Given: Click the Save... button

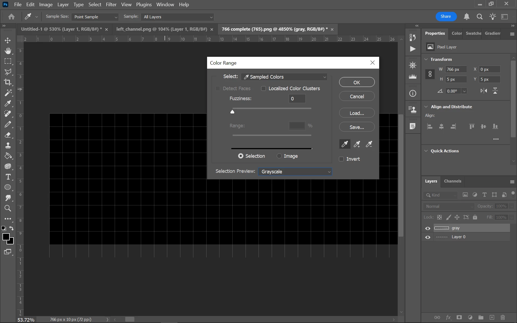Looking at the screenshot, I should [357, 127].
